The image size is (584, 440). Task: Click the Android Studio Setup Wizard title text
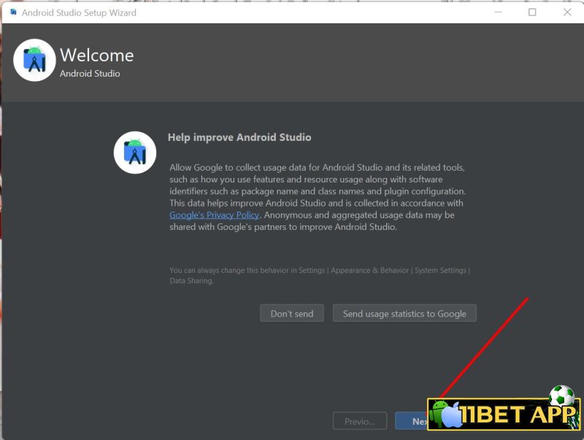coord(79,12)
